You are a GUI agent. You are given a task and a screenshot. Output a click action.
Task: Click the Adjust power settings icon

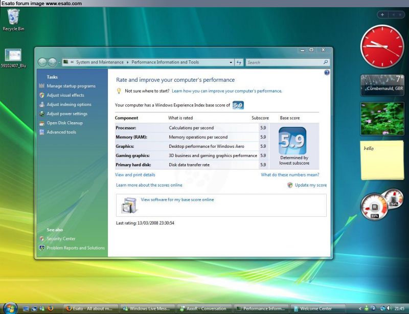click(x=42, y=114)
